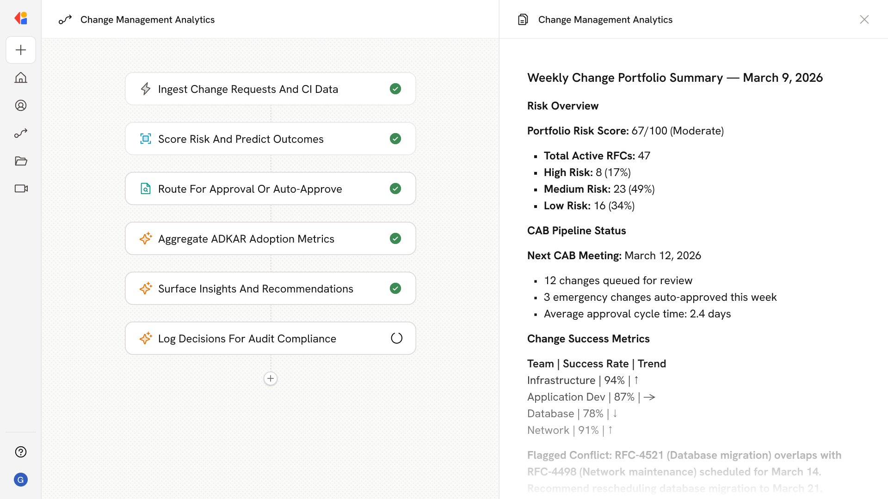Click the document icon in the right panel header
This screenshot has height=499, width=888.
tap(523, 19)
